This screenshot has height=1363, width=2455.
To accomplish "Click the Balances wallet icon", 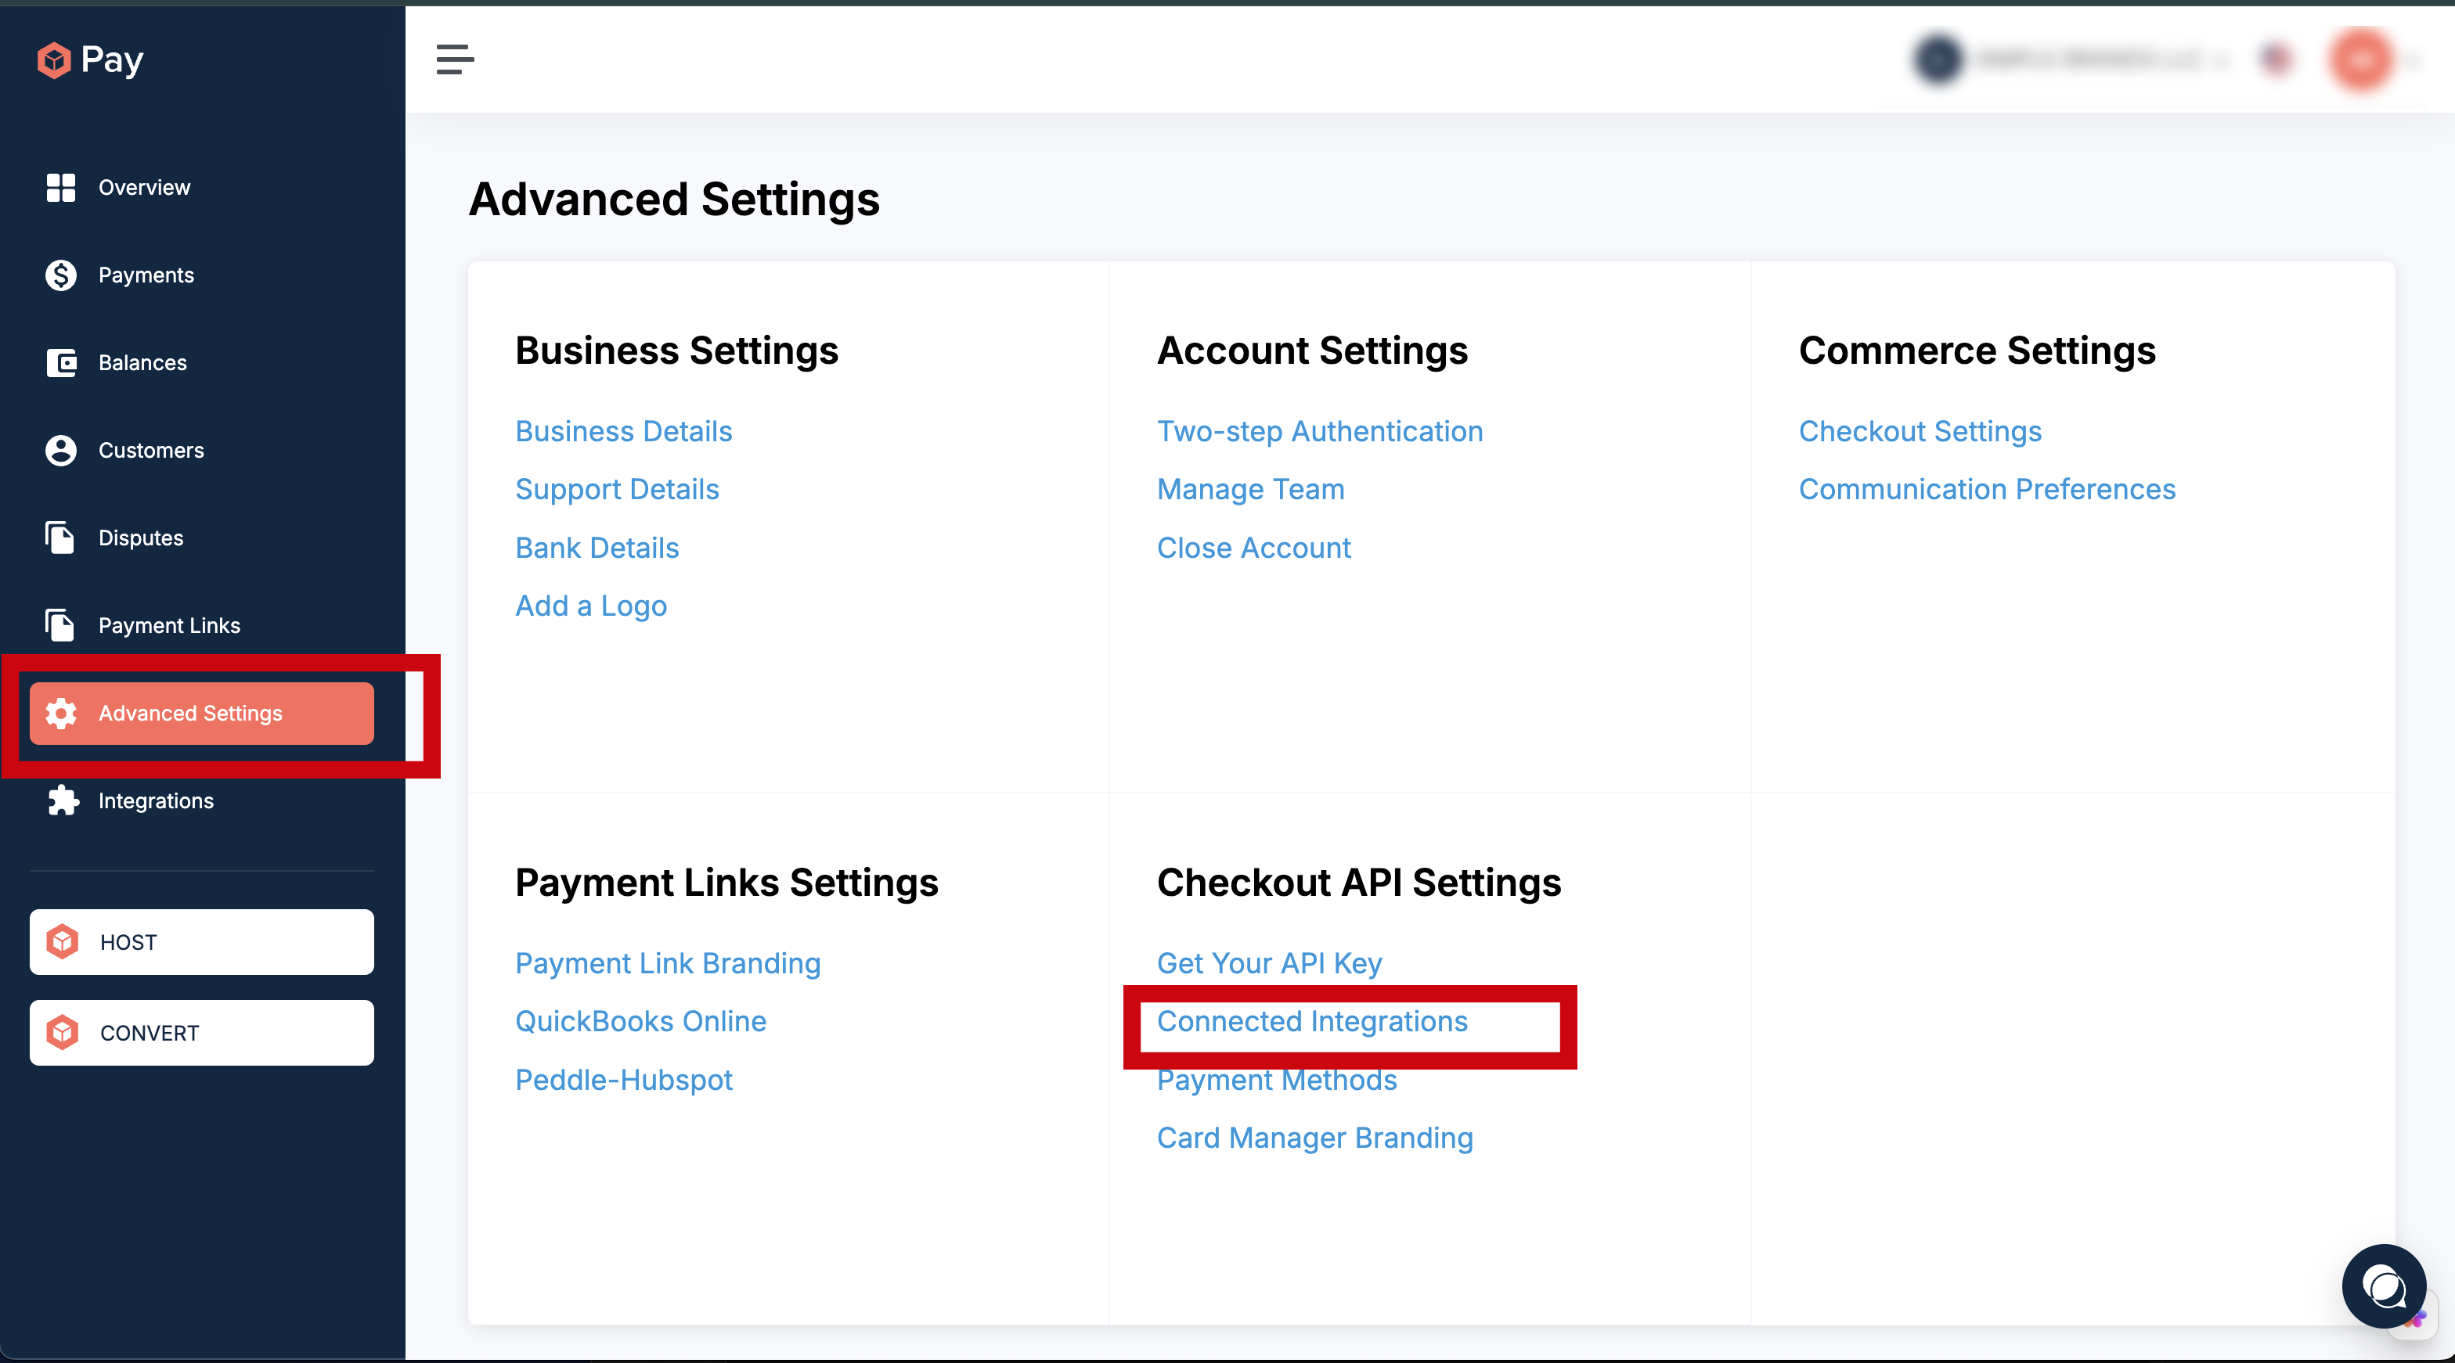I will 61,363.
